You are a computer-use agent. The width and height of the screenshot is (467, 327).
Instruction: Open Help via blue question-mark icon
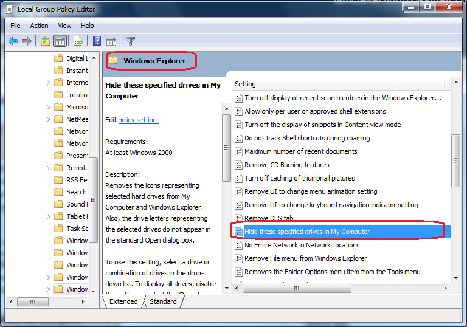click(97, 41)
